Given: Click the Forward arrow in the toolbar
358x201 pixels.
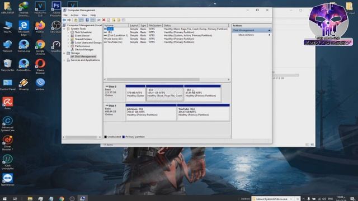Looking at the screenshot, I should pos(69,20).
